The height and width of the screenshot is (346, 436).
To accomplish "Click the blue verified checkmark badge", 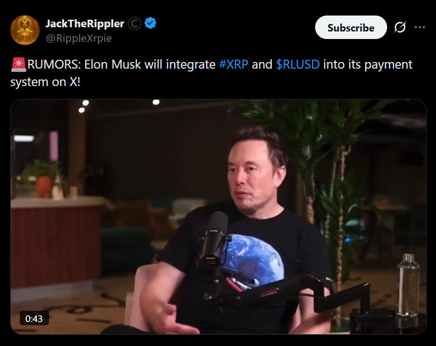I will [x=151, y=24].
